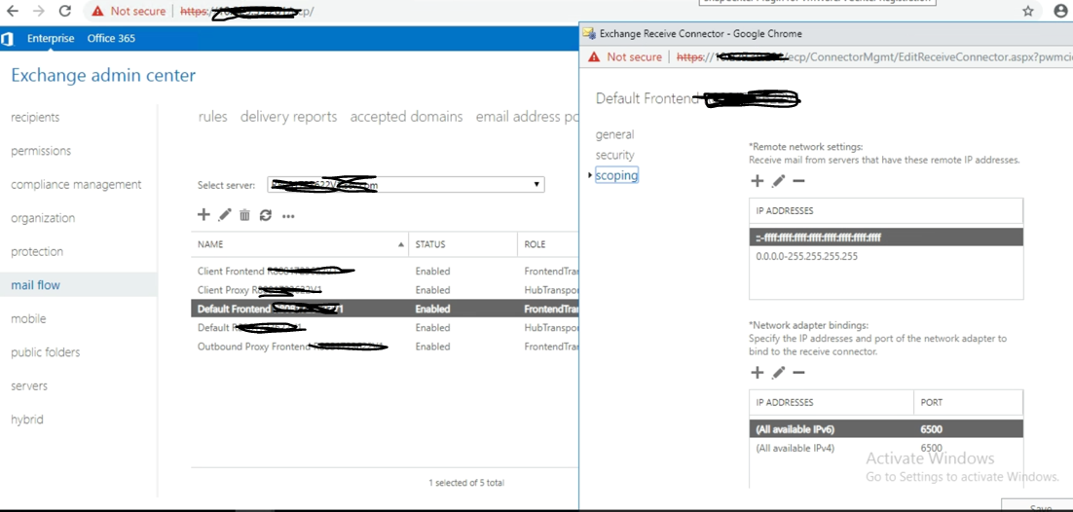Image resolution: width=1073 pixels, height=512 pixels.
Task: Edit the selected network adapter binding
Action: (778, 373)
